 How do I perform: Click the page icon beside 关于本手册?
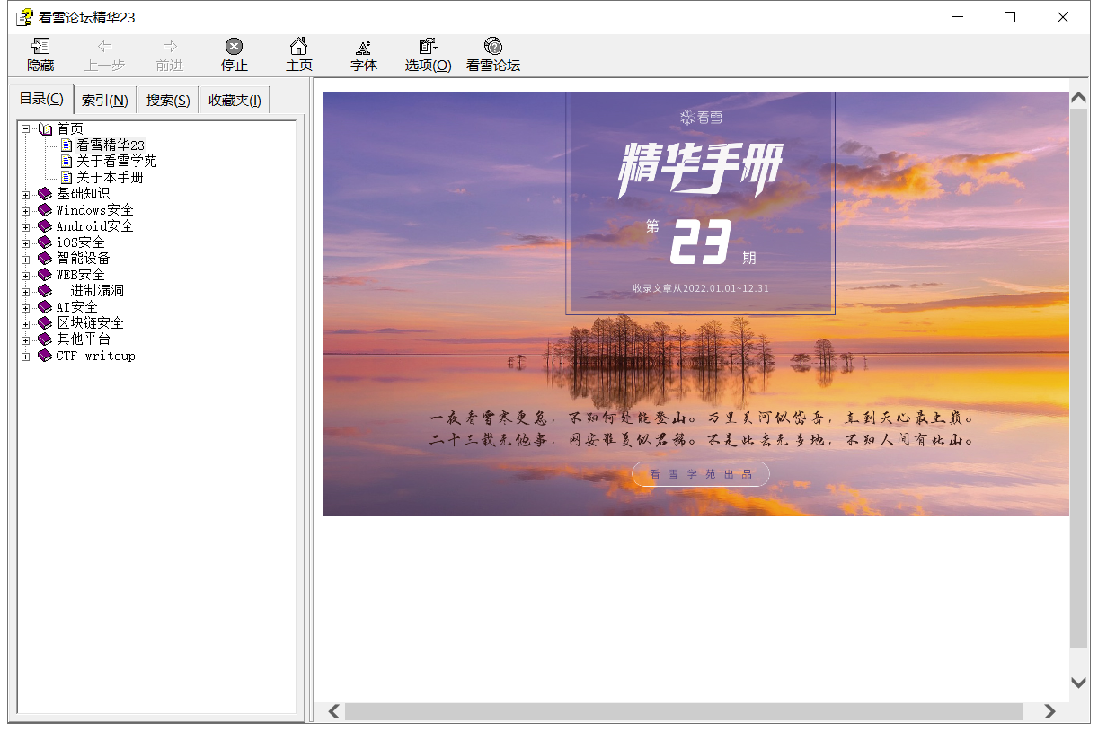point(66,177)
